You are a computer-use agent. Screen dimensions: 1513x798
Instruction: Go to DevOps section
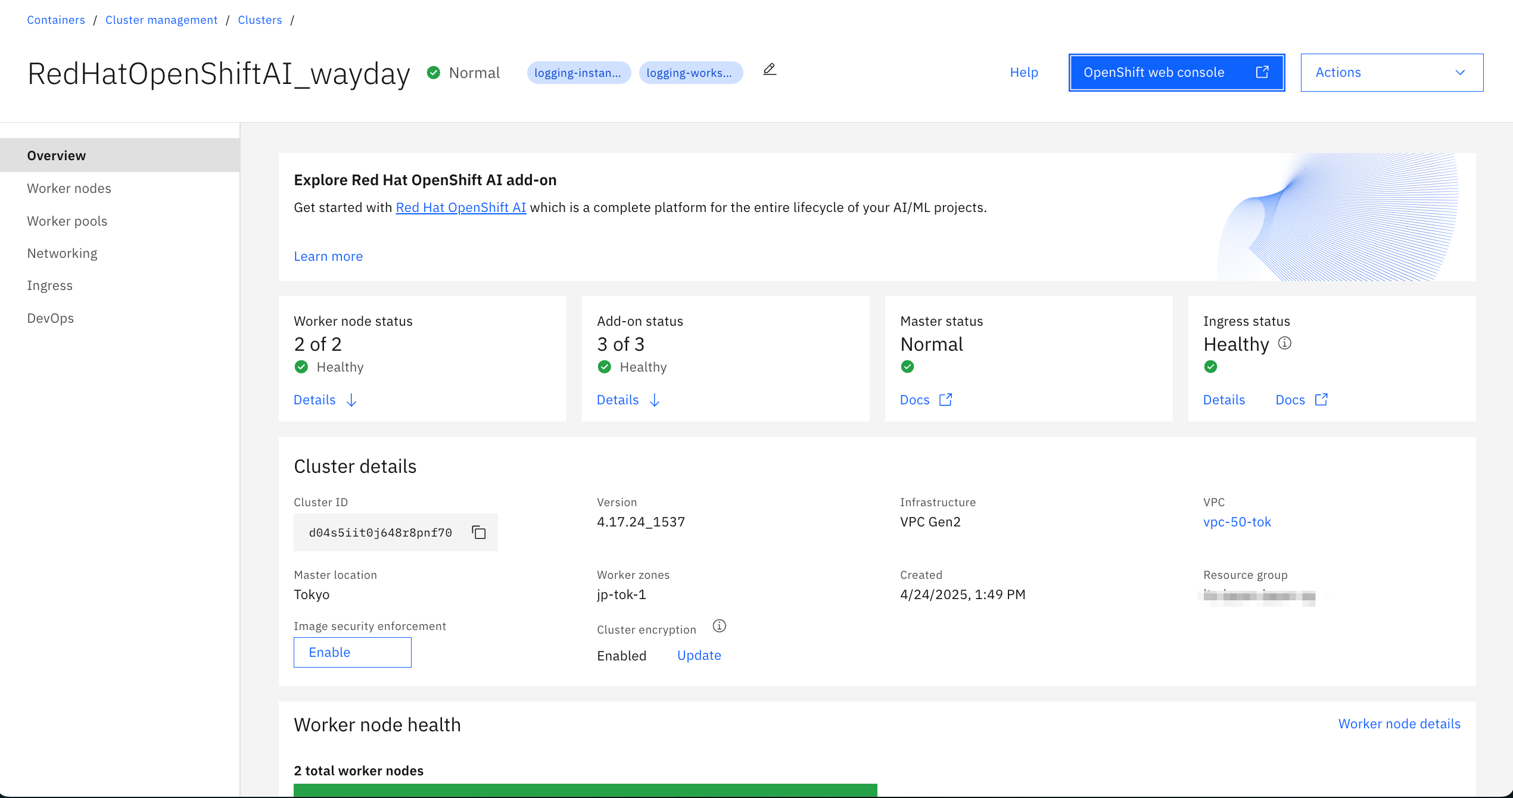tap(50, 318)
